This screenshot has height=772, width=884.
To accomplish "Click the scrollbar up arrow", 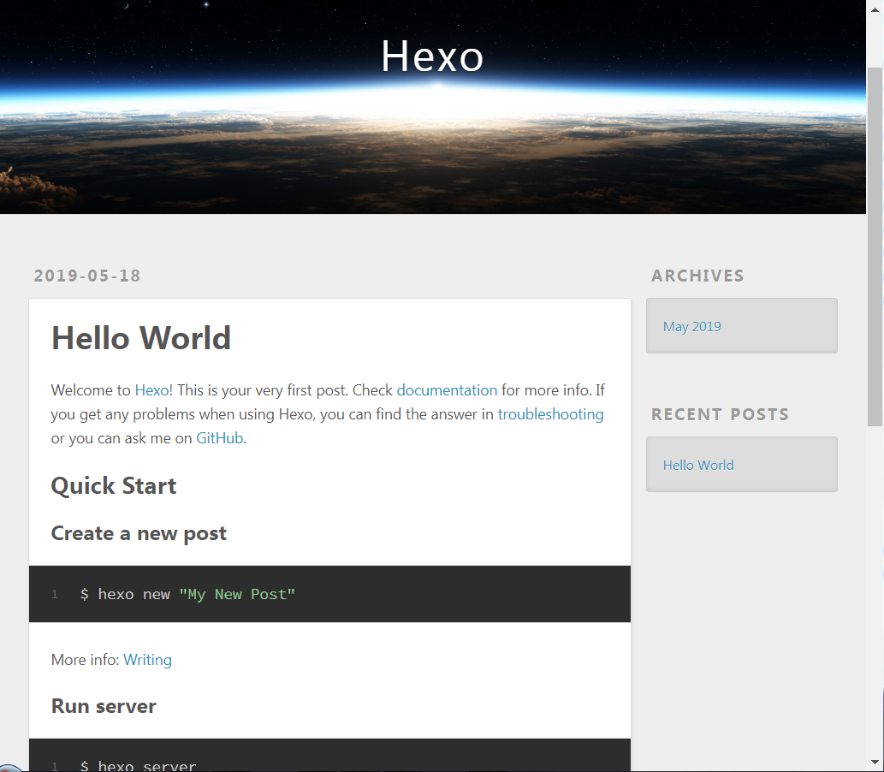I will (875, 9).
